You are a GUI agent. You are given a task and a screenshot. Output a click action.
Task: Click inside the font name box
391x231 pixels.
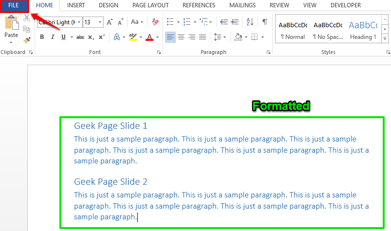(x=57, y=22)
